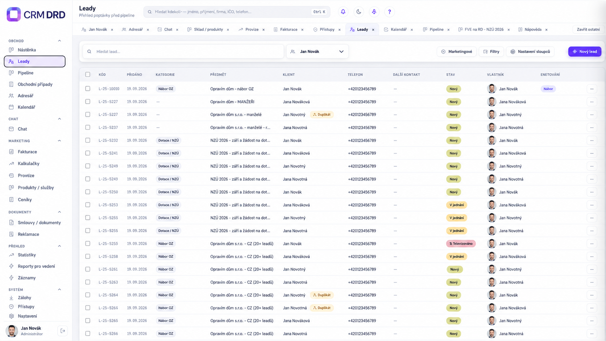Collapse the SYSTÉM sidebar section
The width and height of the screenshot is (606, 341).
(59, 290)
